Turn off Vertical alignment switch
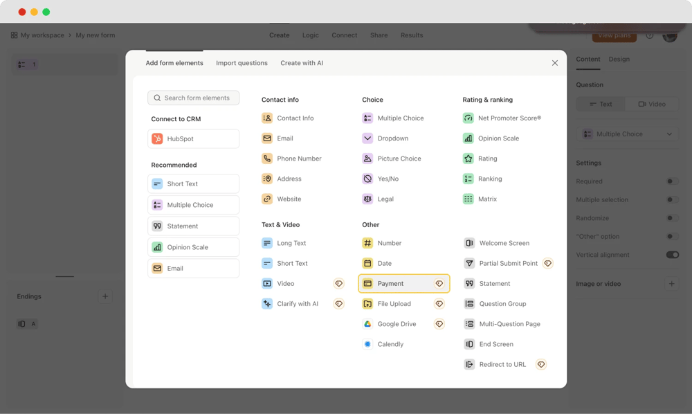 672,255
